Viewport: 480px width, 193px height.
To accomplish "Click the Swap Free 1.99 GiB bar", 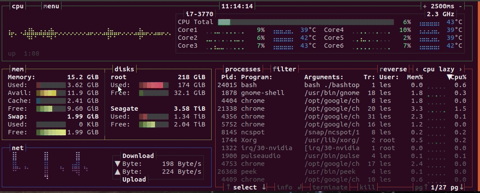I will (51, 132).
